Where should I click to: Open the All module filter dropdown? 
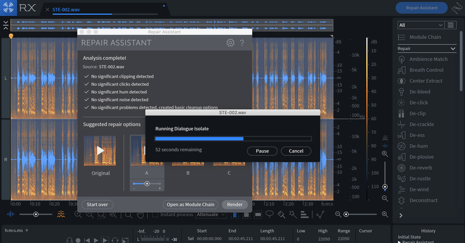coord(420,25)
